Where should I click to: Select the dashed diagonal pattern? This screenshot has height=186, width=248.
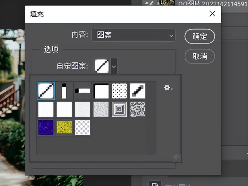click(138, 91)
